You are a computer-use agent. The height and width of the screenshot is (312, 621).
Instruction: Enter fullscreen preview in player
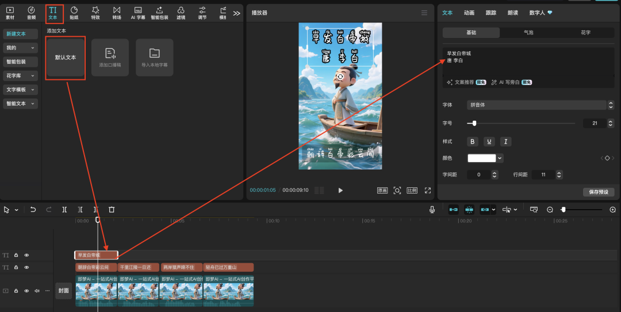click(428, 190)
